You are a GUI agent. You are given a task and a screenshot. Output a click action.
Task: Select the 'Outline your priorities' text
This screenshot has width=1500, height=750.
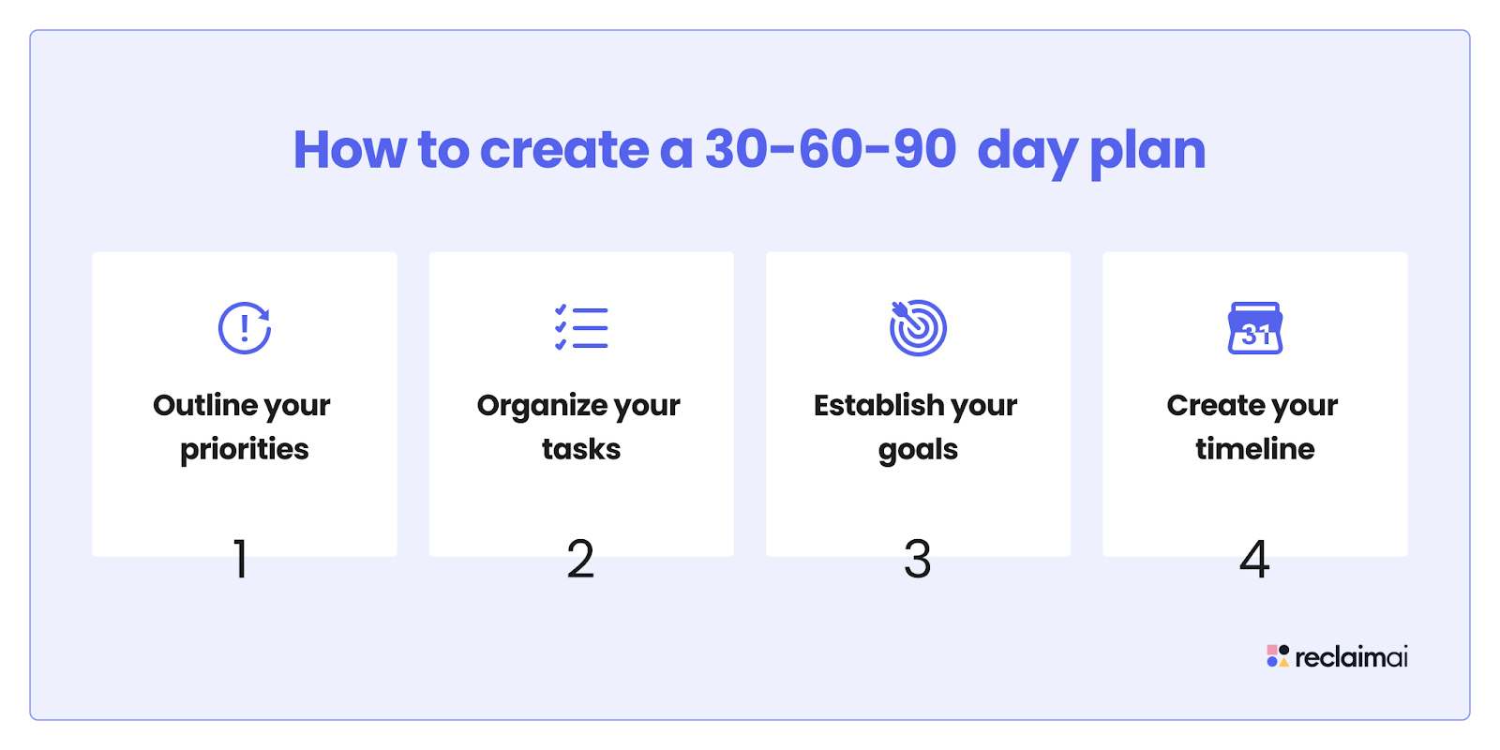tap(244, 427)
